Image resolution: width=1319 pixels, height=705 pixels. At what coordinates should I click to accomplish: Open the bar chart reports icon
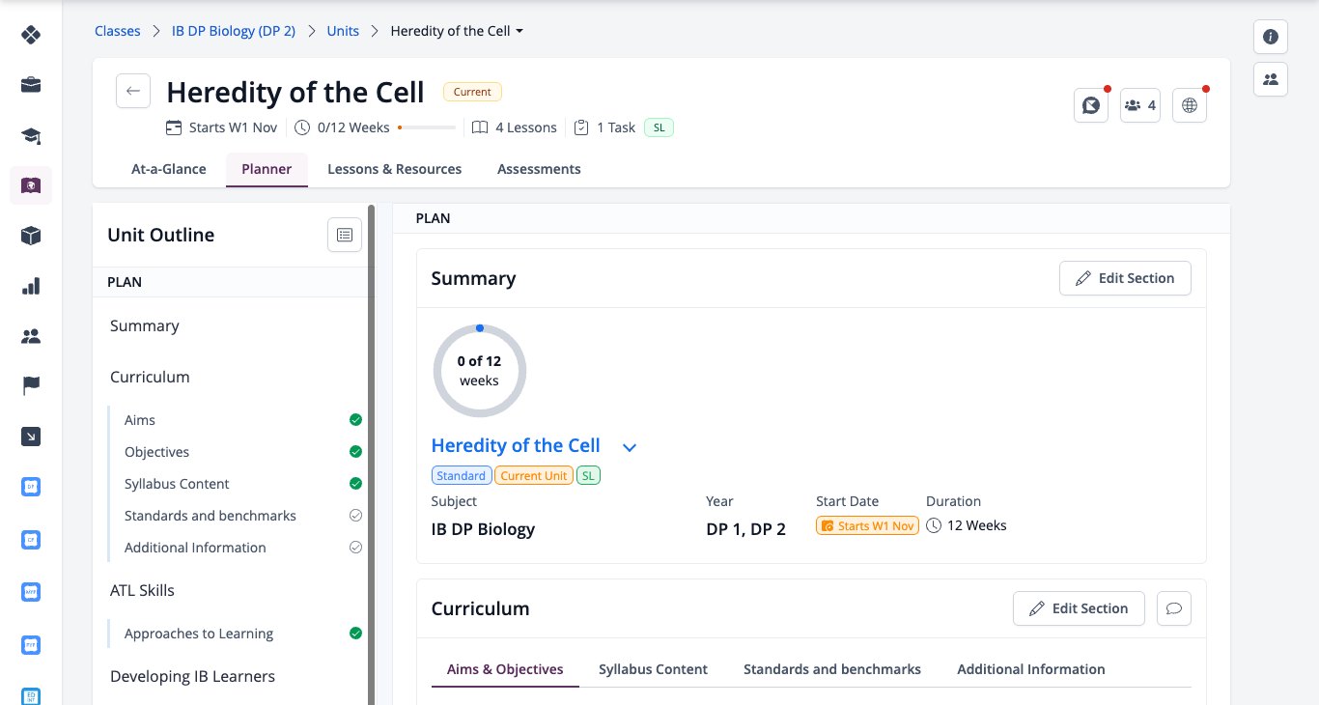[31, 286]
